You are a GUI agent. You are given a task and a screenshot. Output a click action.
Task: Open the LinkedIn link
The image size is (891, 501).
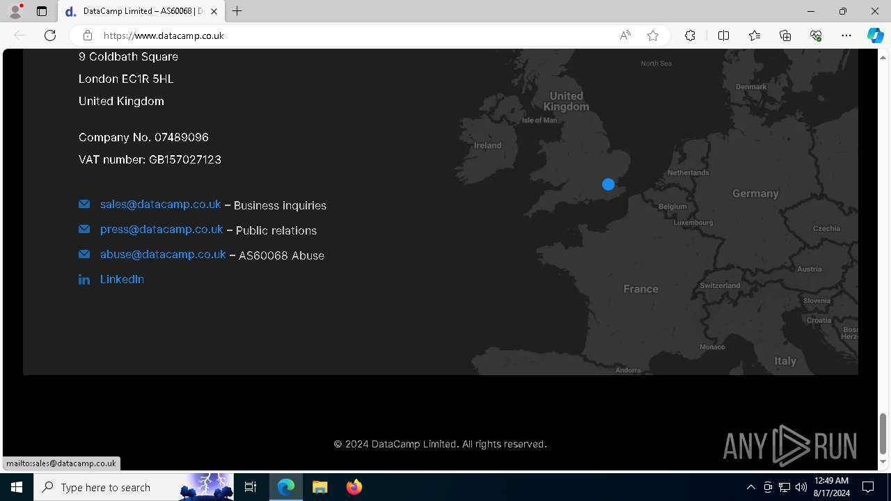click(x=122, y=279)
